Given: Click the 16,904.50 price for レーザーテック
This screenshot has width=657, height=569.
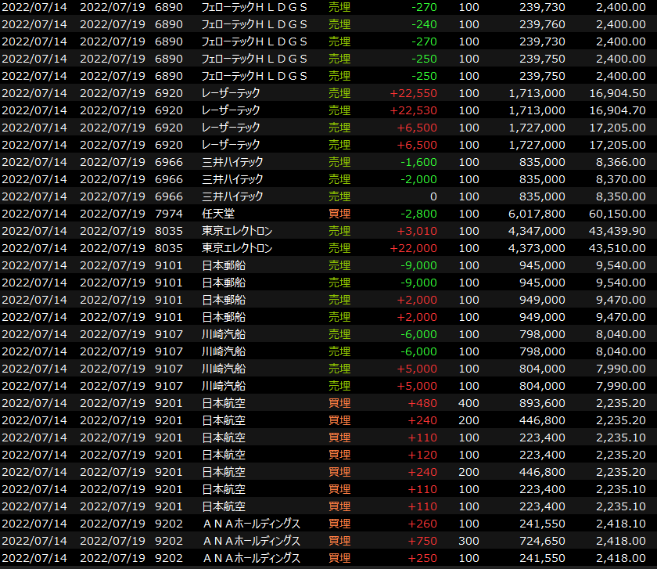Looking at the screenshot, I should 619,93.
